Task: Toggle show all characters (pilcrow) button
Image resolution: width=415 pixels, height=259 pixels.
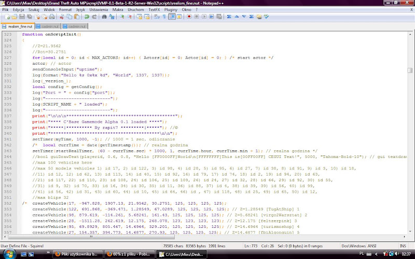Action: [164, 17]
